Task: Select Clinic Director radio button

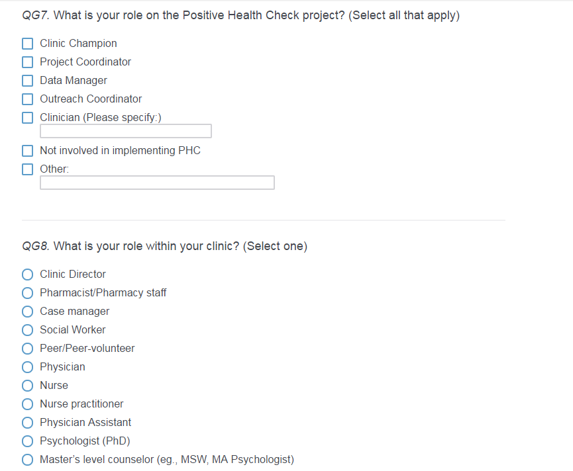Action: point(28,275)
